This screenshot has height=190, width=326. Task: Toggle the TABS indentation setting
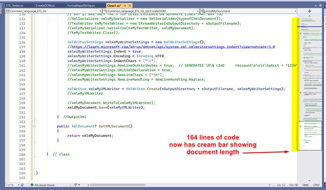tap(306, 185)
